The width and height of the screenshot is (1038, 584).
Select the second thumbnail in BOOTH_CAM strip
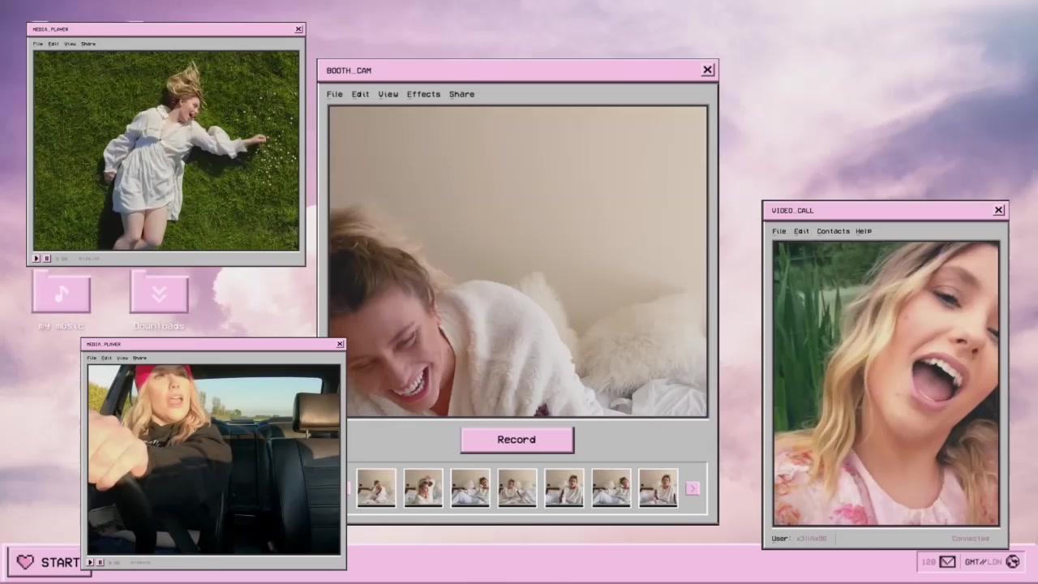click(423, 487)
